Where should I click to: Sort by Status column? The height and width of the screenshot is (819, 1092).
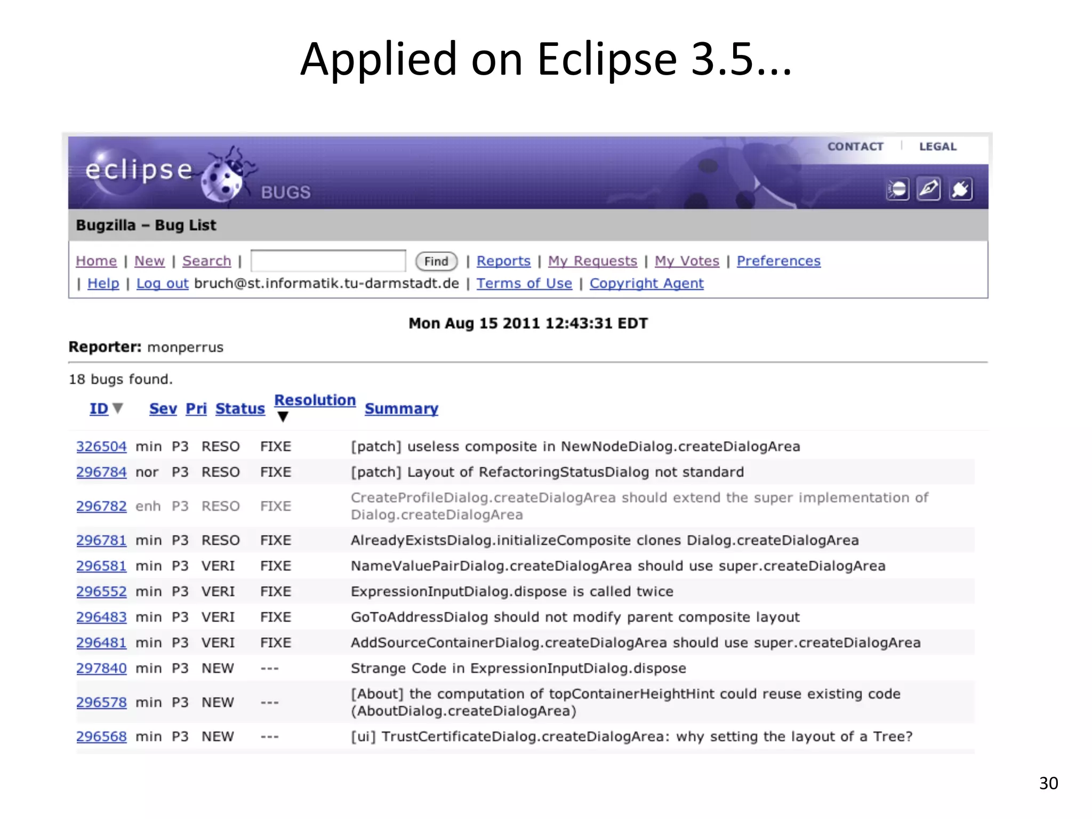(x=240, y=408)
